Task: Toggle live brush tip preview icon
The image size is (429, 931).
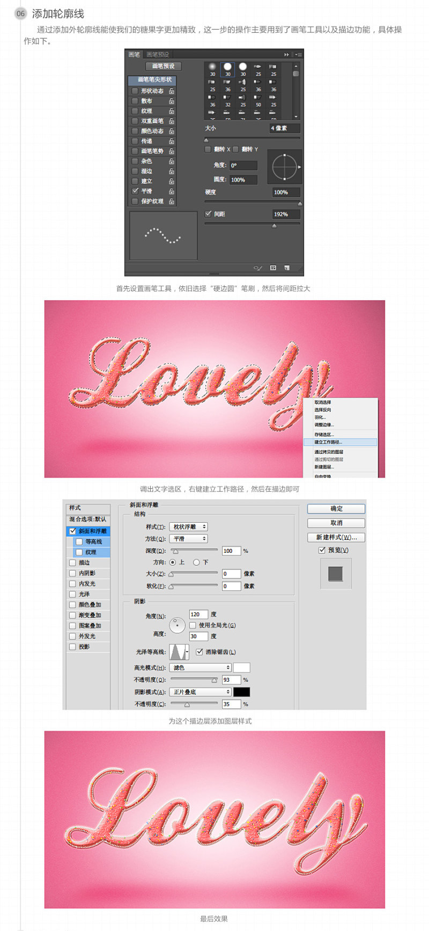Action: coord(258,268)
